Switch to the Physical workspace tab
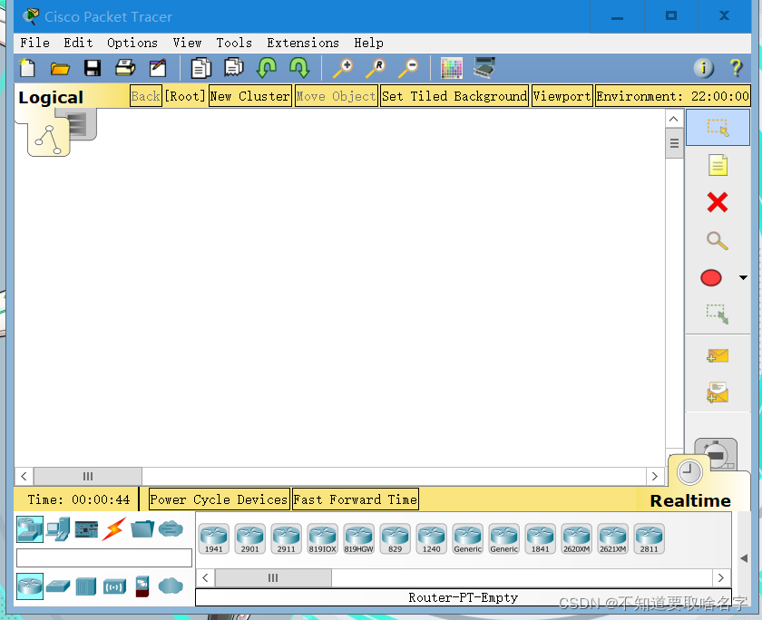 pos(81,124)
